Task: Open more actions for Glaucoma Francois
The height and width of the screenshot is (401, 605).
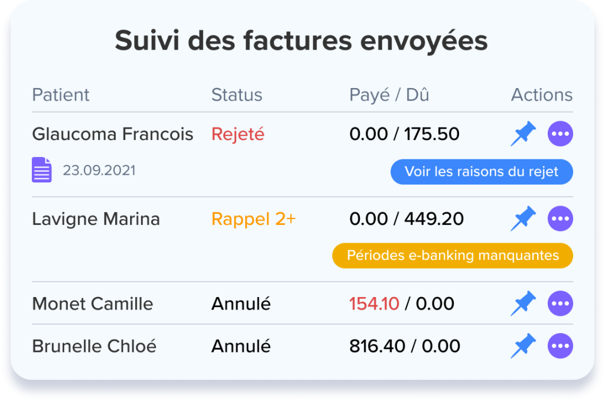Action: 560,135
